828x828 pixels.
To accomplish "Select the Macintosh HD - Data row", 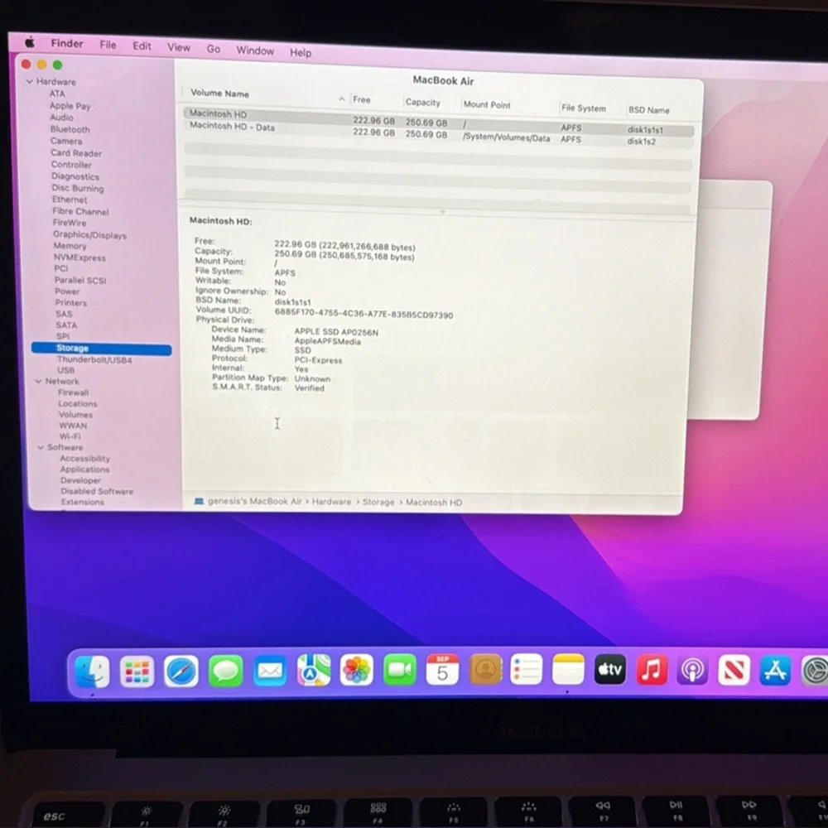I will coord(438,134).
